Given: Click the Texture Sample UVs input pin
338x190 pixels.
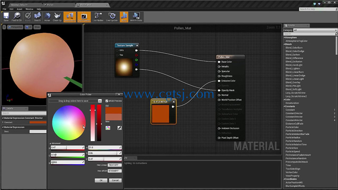Looking at the screenshot, I should coord(117,50).
